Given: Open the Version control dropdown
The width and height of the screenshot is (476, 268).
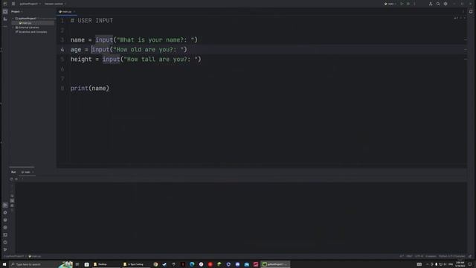Looking at the screenshot, I should click(55, 4).
